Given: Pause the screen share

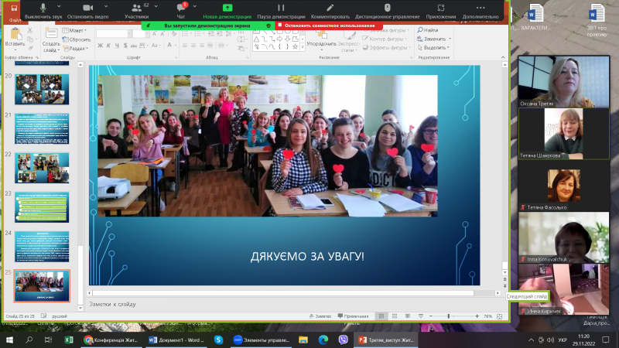Looking at the screenshot, I should coord(281,10).
